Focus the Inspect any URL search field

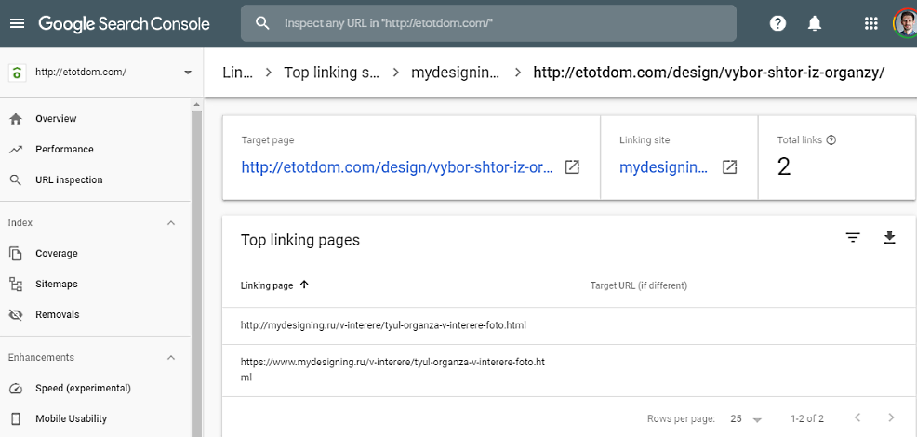tap(488, 23)
